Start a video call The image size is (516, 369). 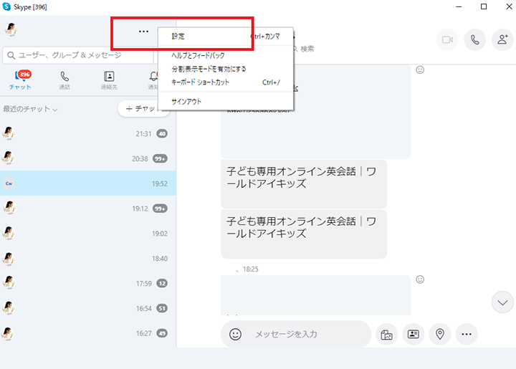(449, 40)
